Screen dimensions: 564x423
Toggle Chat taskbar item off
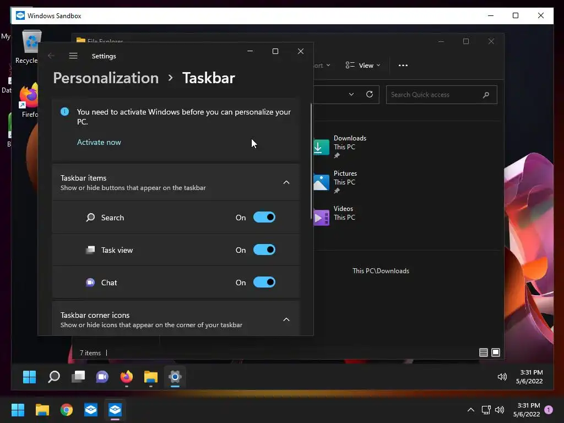coord(264,283)
